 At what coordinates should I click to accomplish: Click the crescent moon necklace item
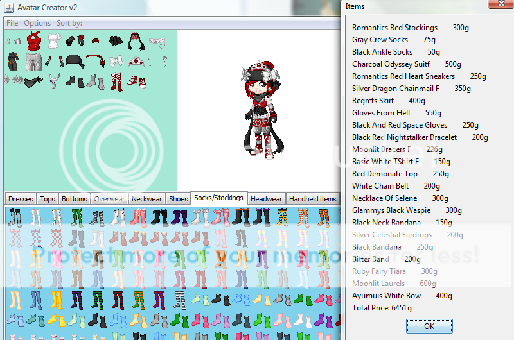pyautogui.click(x=54, y=81)
